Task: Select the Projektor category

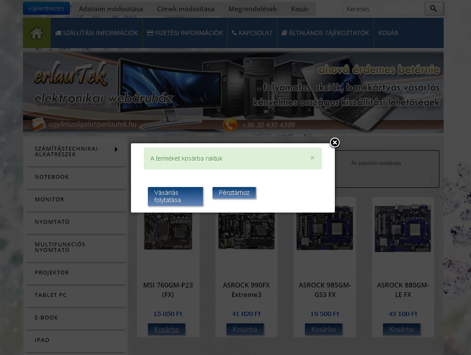Action: pos(76,273)
